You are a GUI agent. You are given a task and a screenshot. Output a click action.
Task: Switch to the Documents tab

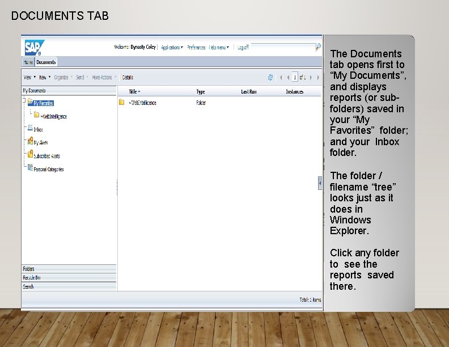pyautogui.click(x=46, y=62)
